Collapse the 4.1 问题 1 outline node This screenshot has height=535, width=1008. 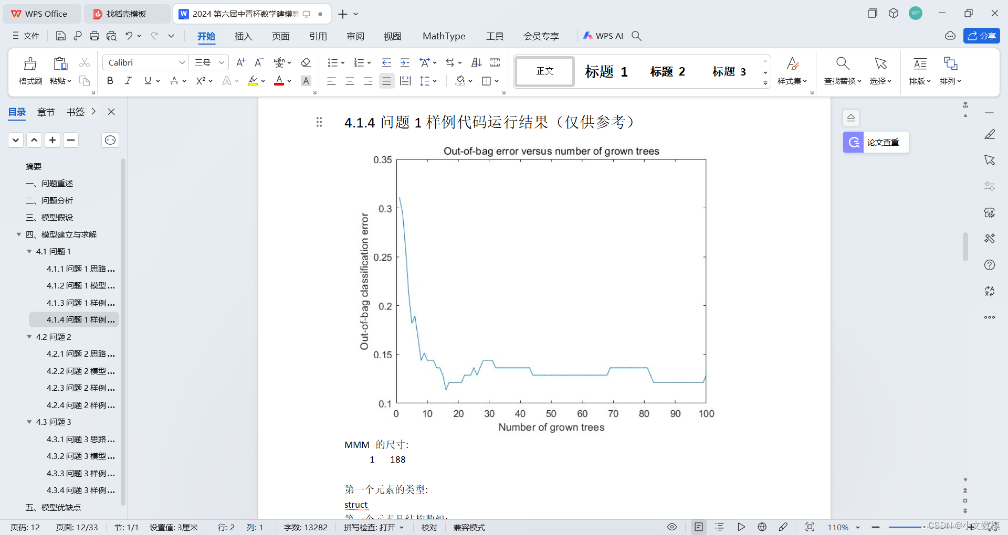29,252
